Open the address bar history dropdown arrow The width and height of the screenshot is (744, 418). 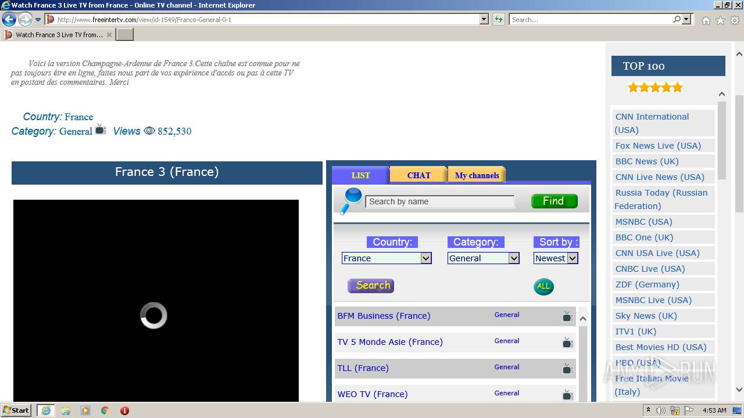point(484,20)
